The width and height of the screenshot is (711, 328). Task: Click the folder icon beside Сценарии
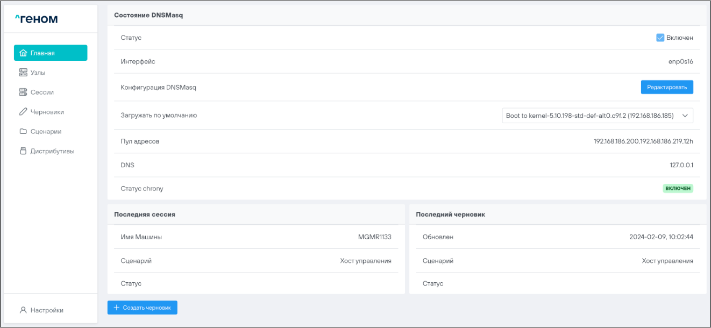tap(23, 132)
